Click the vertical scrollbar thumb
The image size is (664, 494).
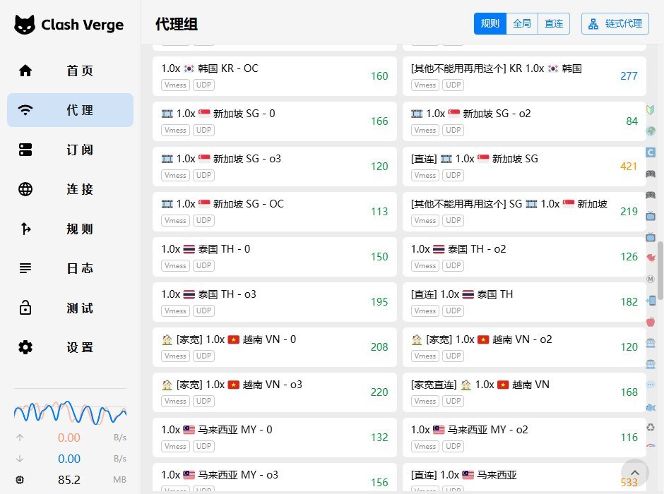pyautogui.click(x=660, y=270)
